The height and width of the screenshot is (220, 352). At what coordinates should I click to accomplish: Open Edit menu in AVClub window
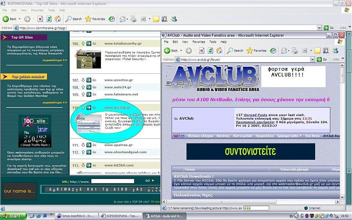175,42
